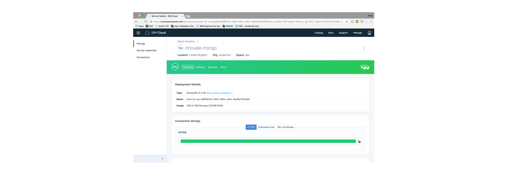Click the green browser extension icon
508x175 pixels.
point(357,21)
